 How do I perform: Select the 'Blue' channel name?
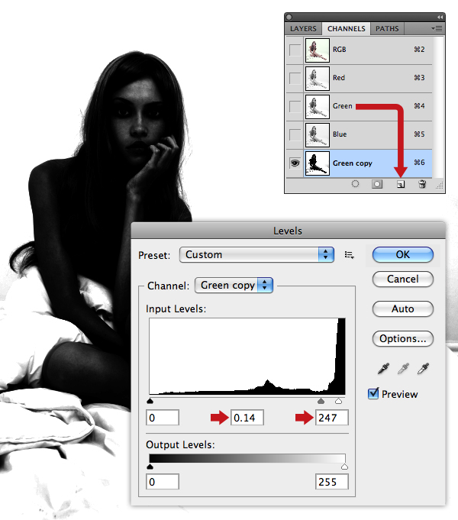pyautogui.click(x=340, y=134)
